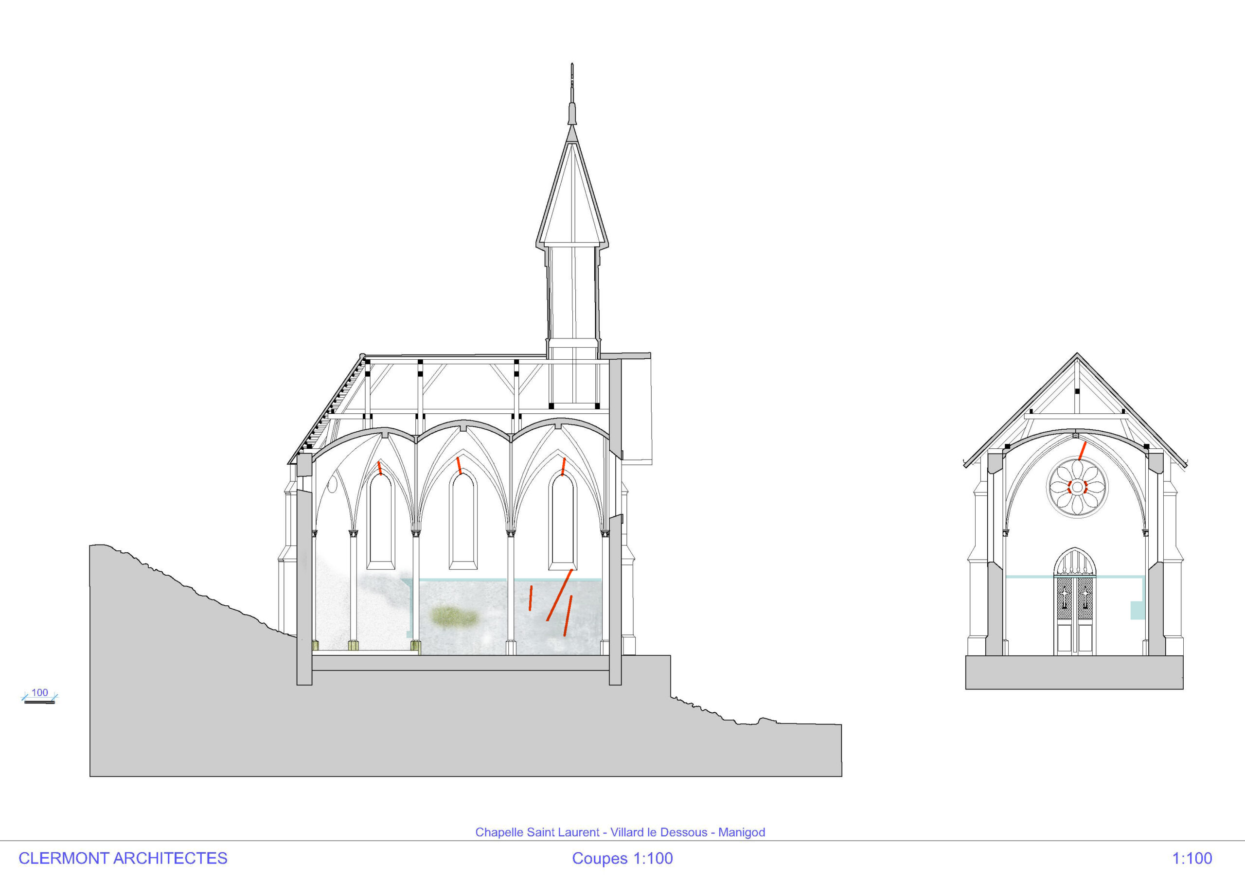1245x880 pixels.
Task: Click the rose window in the cross section
Action: coord(1077,488)
